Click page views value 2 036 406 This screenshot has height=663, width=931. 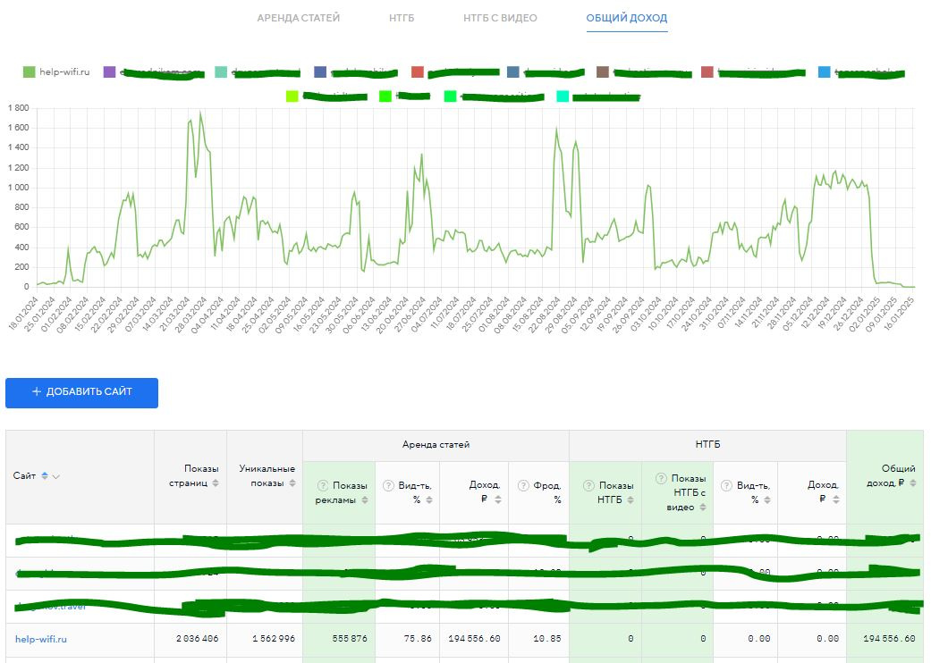coord(197,639)
